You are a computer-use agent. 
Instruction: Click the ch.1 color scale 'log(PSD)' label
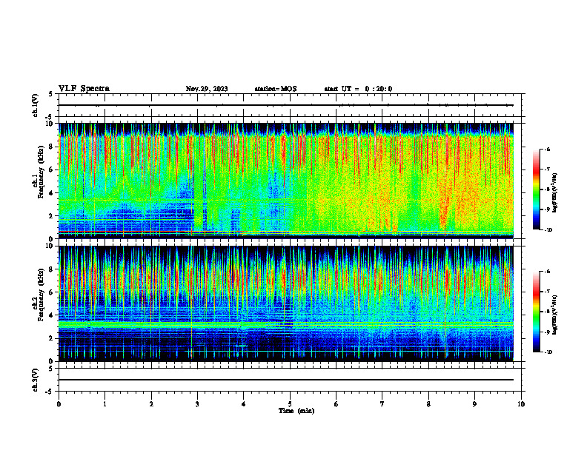tap(555, 193)
